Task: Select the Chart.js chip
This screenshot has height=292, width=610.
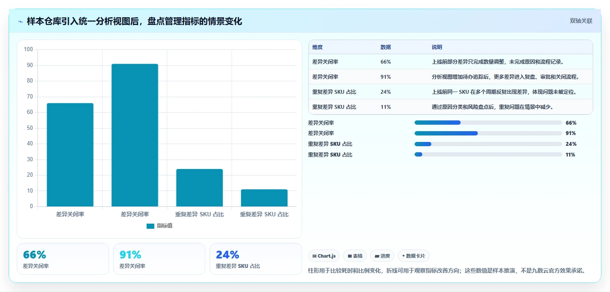Action: pos(324,256)
